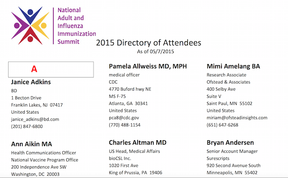Click the Pamela Allweiss MD, MPH heading
288x178 pixels.
(148, 67)
